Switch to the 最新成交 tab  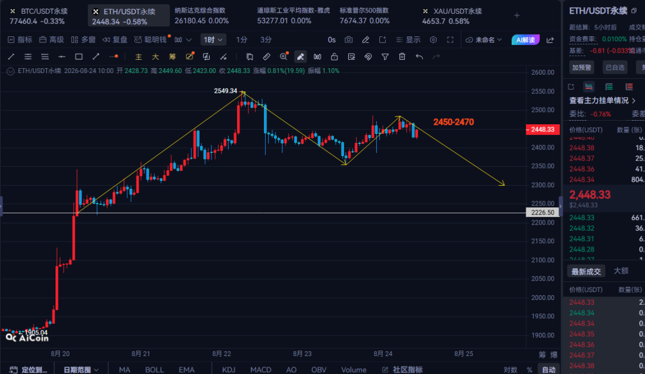coord(586,272)
